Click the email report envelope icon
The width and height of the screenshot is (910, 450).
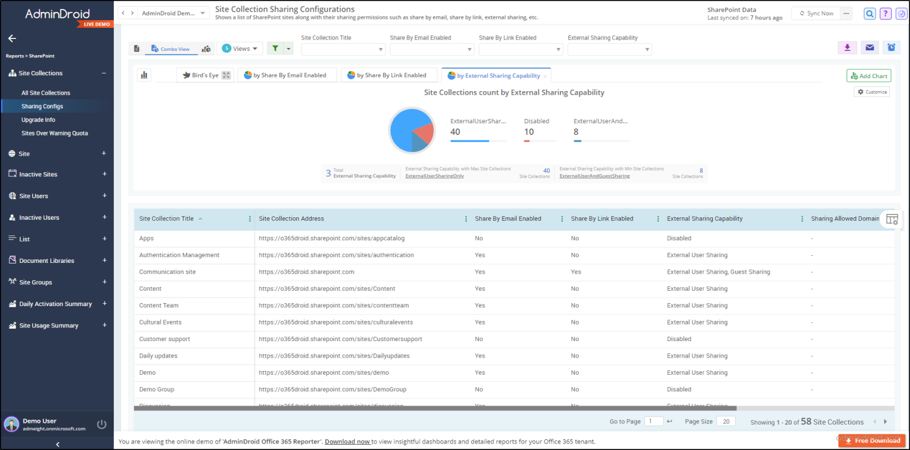869,48
